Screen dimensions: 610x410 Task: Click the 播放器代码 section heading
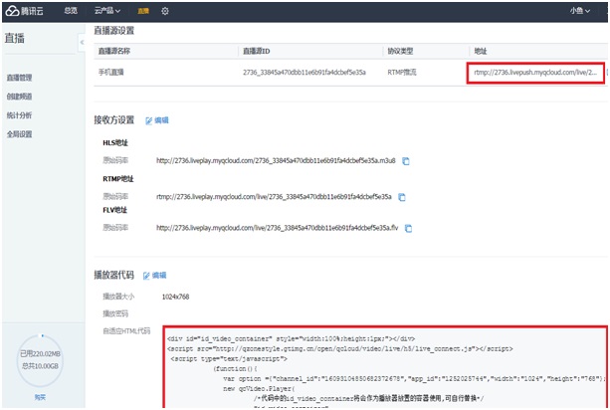(114, 275)
